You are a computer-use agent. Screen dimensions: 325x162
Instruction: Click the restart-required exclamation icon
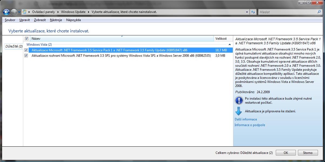pos(239,101)
